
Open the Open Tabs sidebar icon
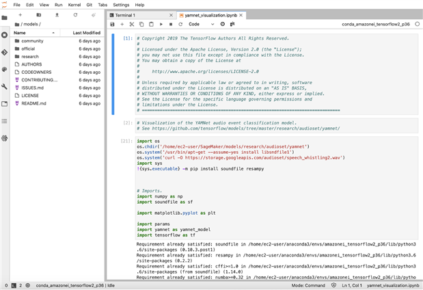[x=5, y=104]
